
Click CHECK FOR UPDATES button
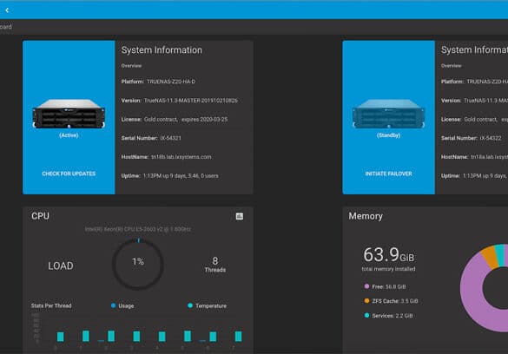[69, 174]
